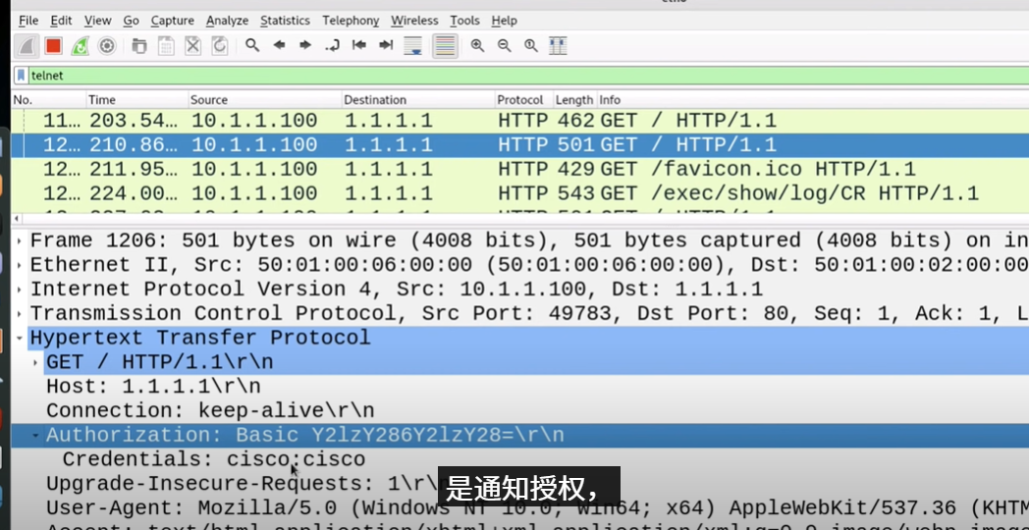Jump to the last packet

[x=386, y=46]
